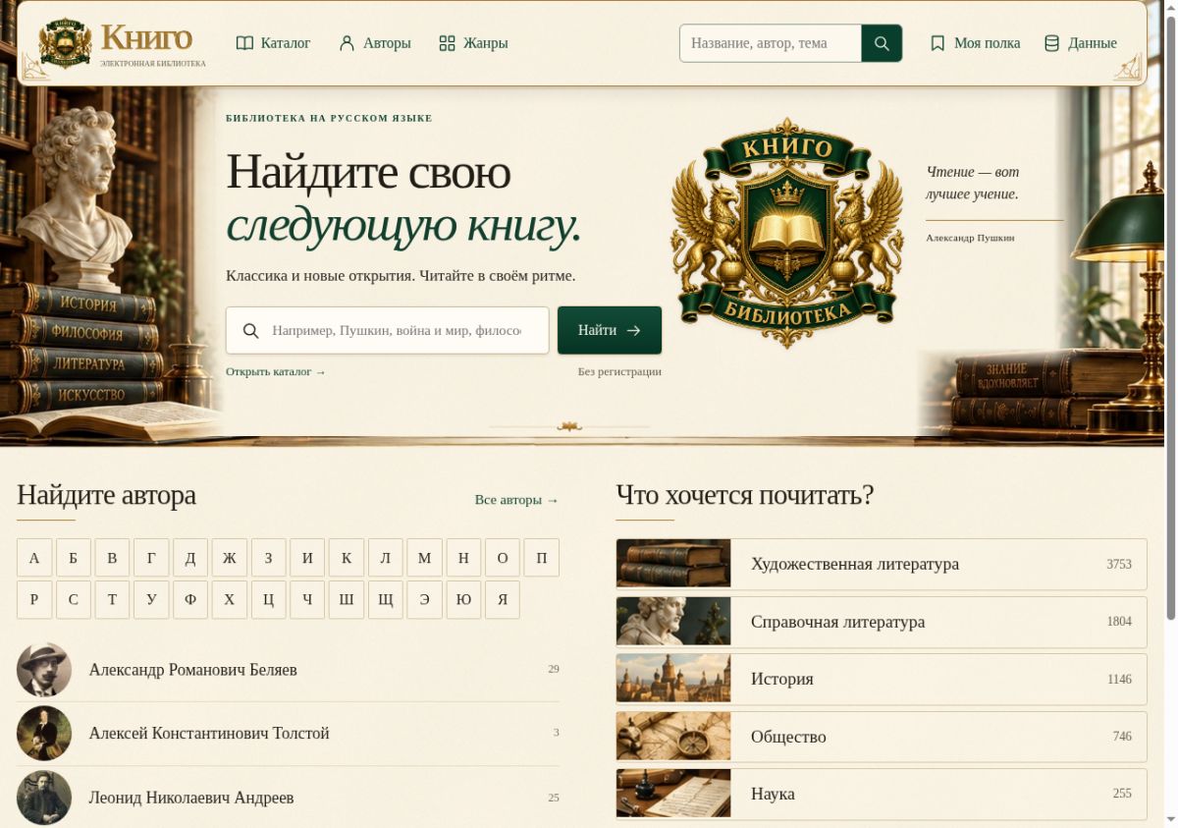
Task: Click the header search magnifier button
Action: [882, 43]
